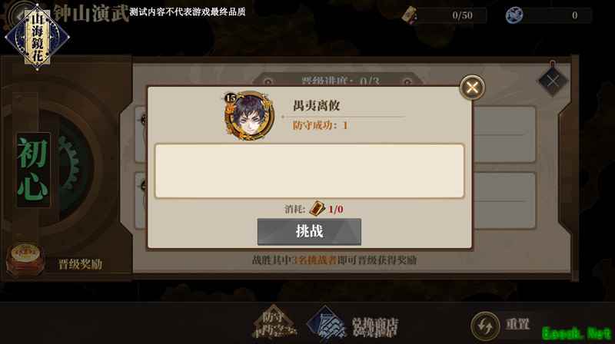Screen dimensions: 615x344
Task: Tap the diamond X on background panel
Action: click(552, 81)
